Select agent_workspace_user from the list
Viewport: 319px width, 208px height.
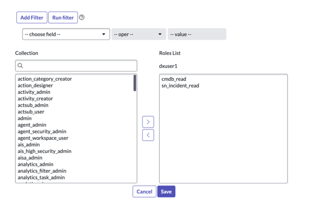(43, 138)
